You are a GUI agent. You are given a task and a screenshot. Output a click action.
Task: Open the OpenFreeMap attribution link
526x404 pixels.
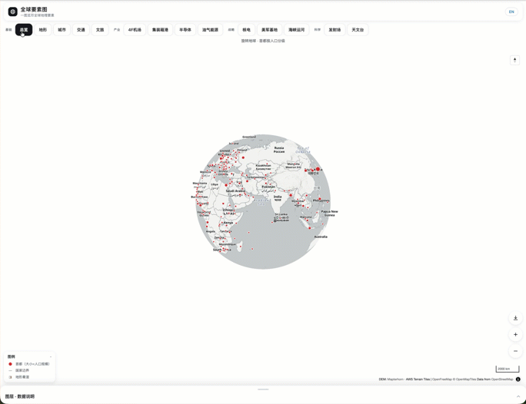coord(442,379)
